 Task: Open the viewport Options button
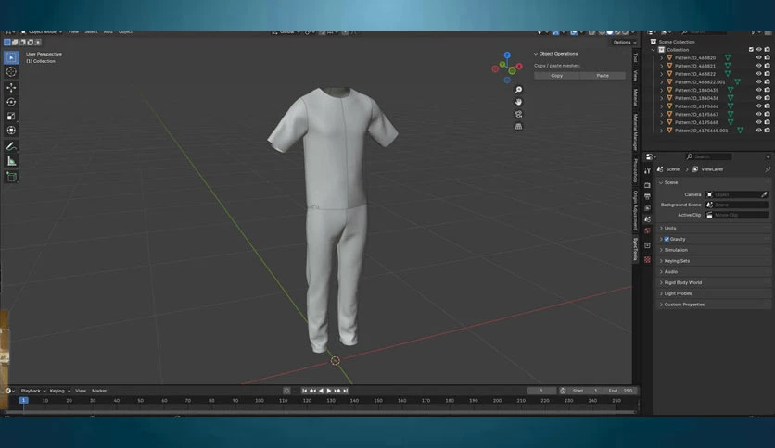tap(624, 43)
